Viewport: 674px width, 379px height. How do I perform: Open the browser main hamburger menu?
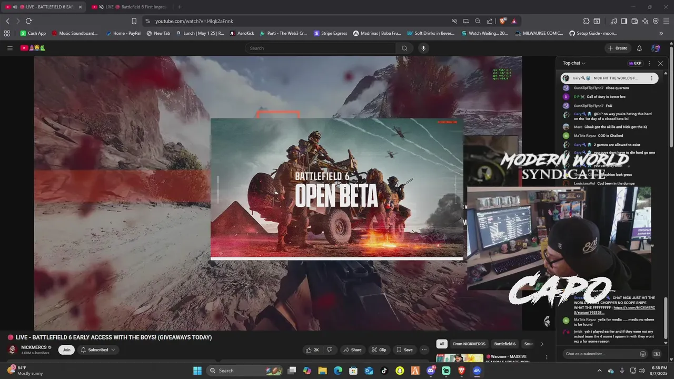tap(666, 21)
